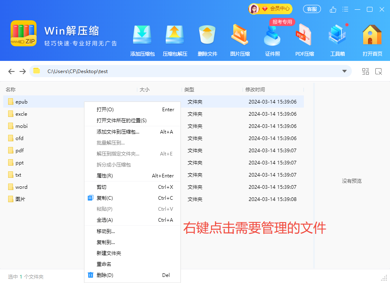Viewport: 390px width, 283px height.
Task: Sort by the 类型 column header
Action: tap(189, 89)
